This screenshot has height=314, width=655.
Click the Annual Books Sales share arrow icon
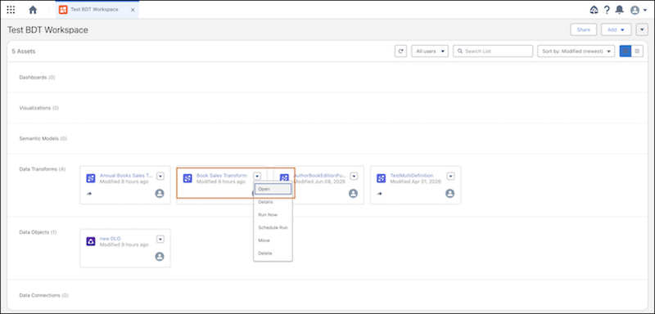coord(89,194)
